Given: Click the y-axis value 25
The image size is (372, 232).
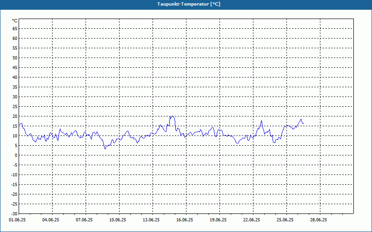Looking at the screenshot, I should (15, 107).
